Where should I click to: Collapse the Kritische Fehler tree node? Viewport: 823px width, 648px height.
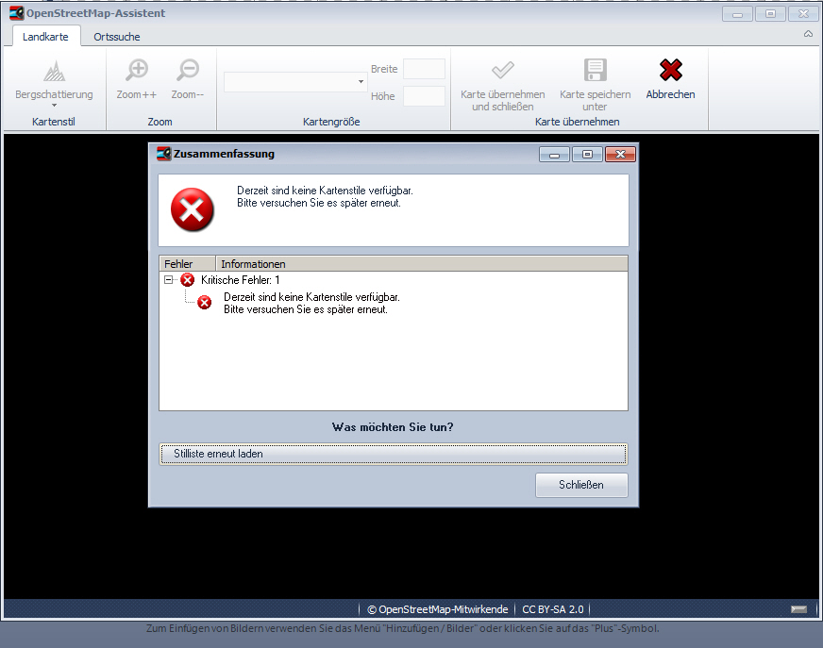pos(169,280)
